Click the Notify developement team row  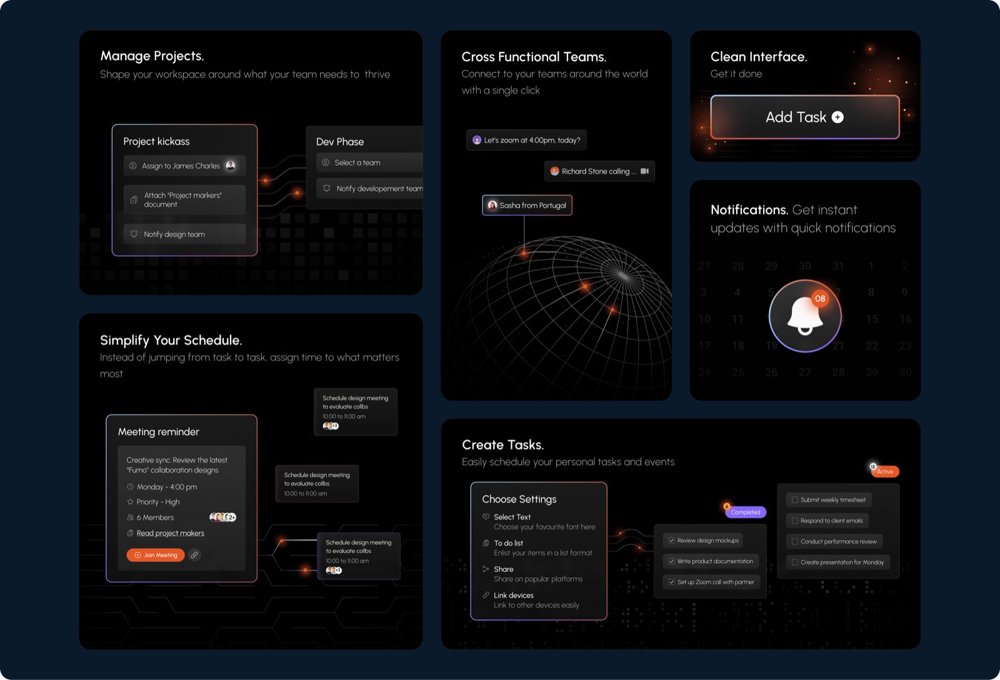click(369, 188)
